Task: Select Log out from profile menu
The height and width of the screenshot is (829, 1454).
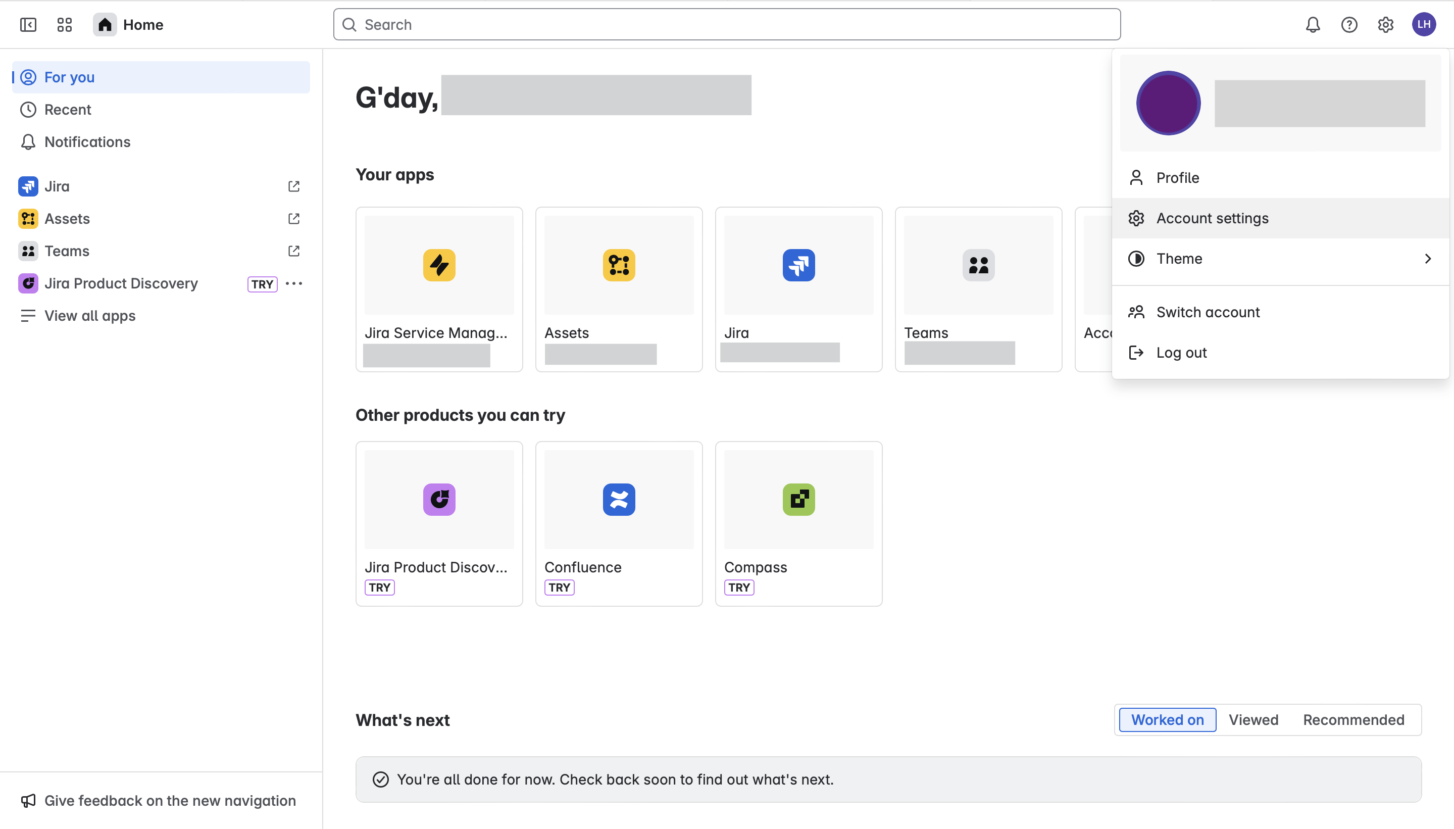Action: (x=1181, y=353)
